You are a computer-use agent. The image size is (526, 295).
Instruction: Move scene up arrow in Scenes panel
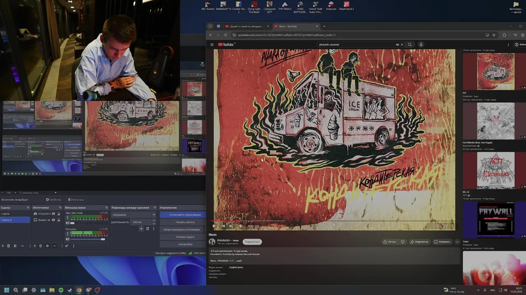[22, 246]
